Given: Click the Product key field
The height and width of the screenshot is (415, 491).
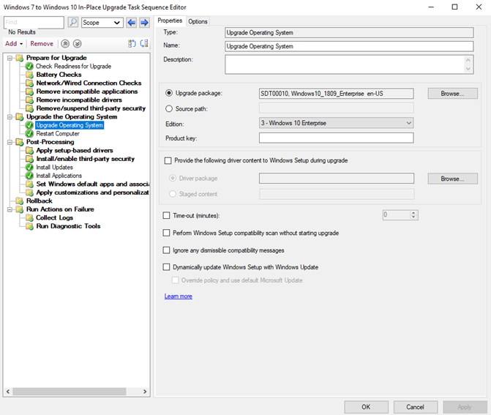Looking at the screenshot, I should (336, 138).
